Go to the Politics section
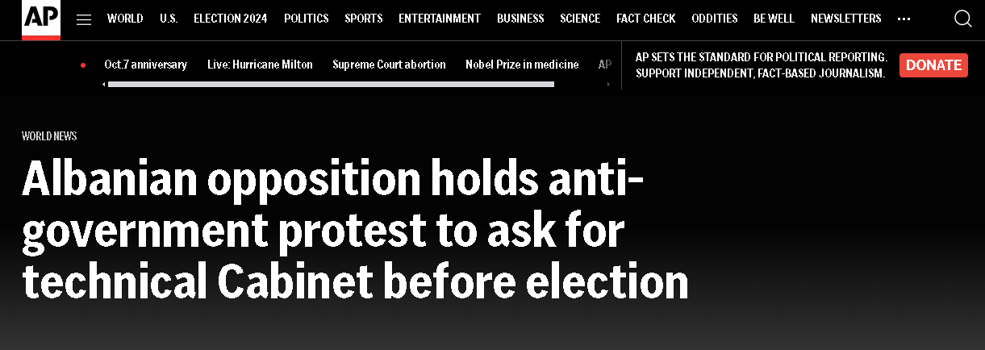This screenshot has height=350, width=985. pos(307,19)
